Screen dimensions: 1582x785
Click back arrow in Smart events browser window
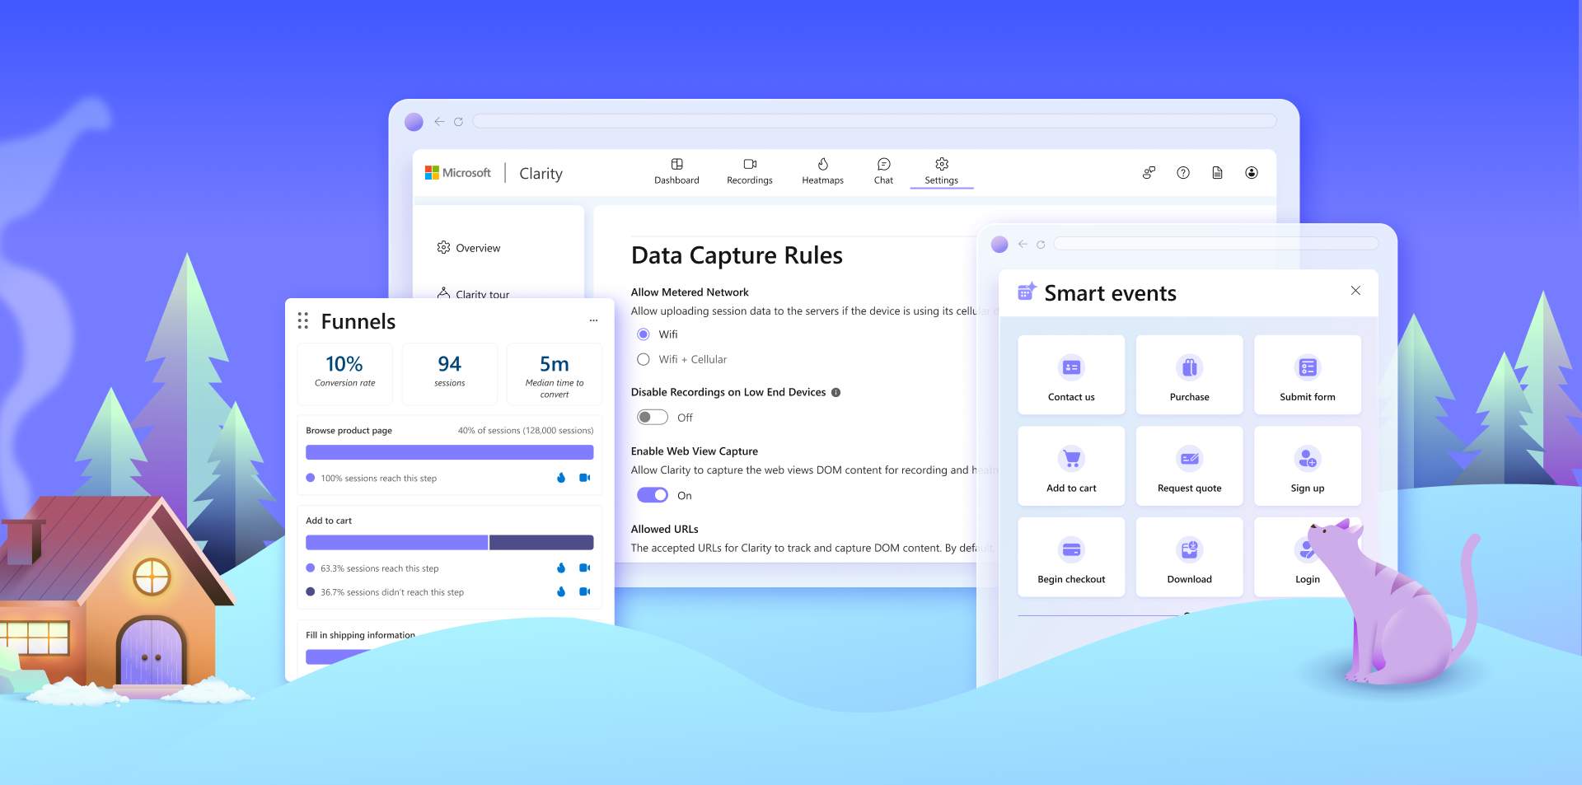(x=1023, y=244)
